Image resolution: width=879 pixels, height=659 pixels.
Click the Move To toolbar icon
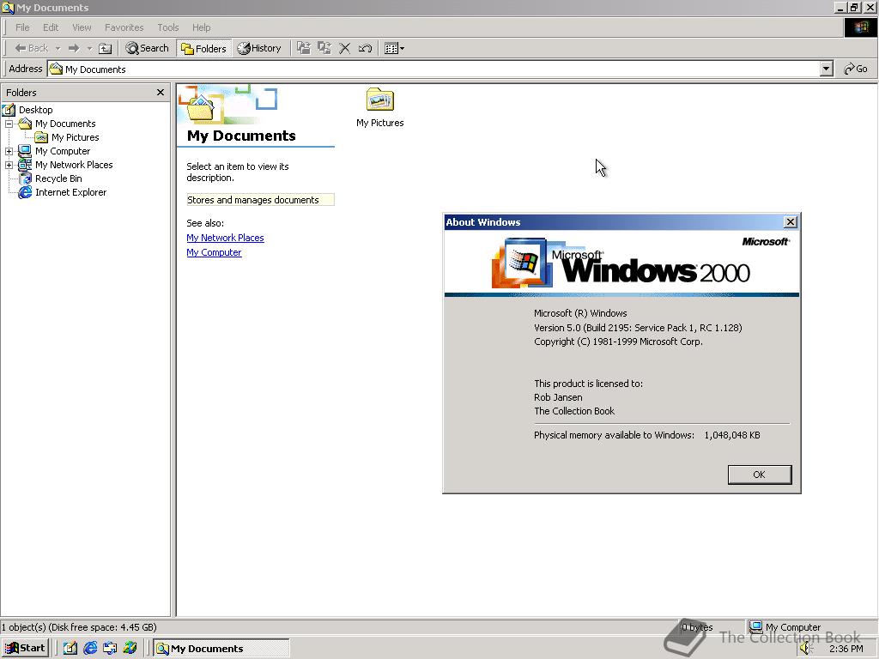point(304,48)
